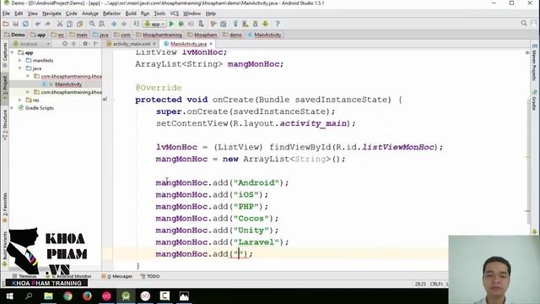
Task: Open the TODO tool window
Action: click(150, 276)
